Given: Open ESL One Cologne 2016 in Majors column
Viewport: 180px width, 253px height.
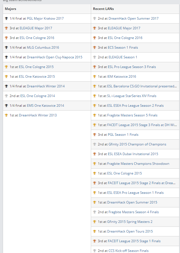Looking at the screenshot, I should [37, 38].
